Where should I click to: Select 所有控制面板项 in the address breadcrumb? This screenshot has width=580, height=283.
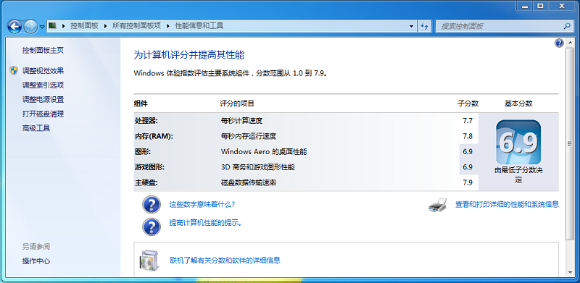(136, 26)
